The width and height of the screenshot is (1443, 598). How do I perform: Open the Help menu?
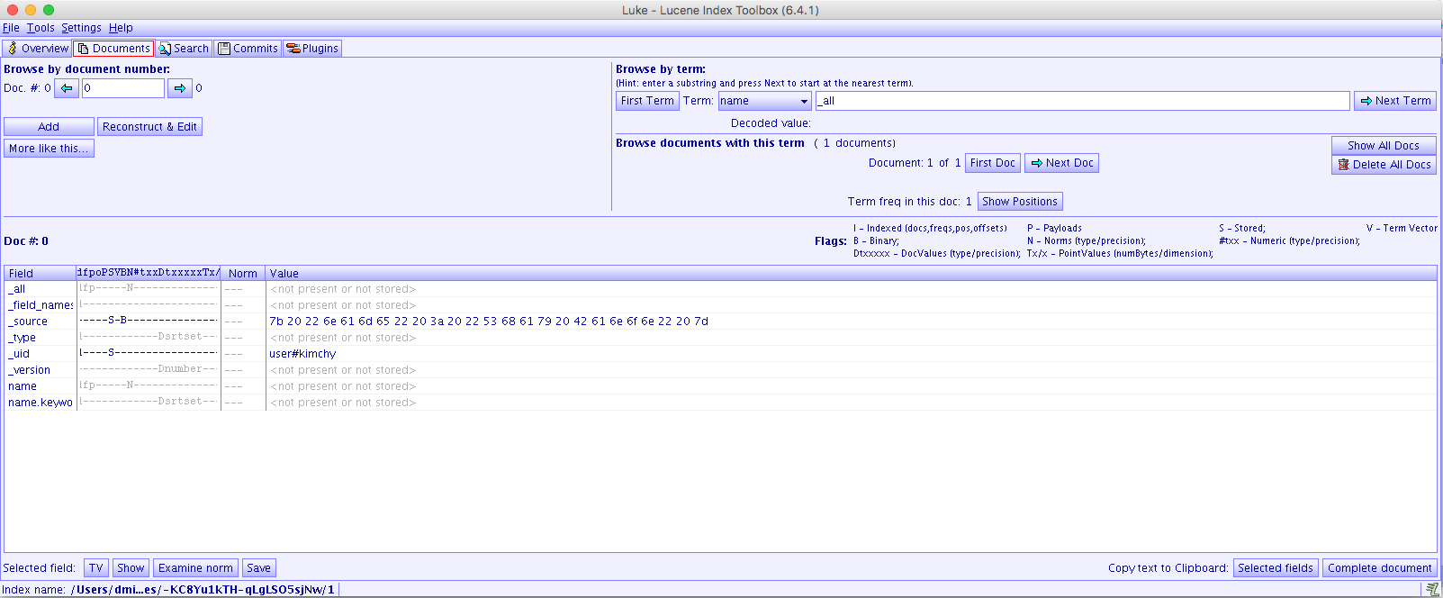121,28
